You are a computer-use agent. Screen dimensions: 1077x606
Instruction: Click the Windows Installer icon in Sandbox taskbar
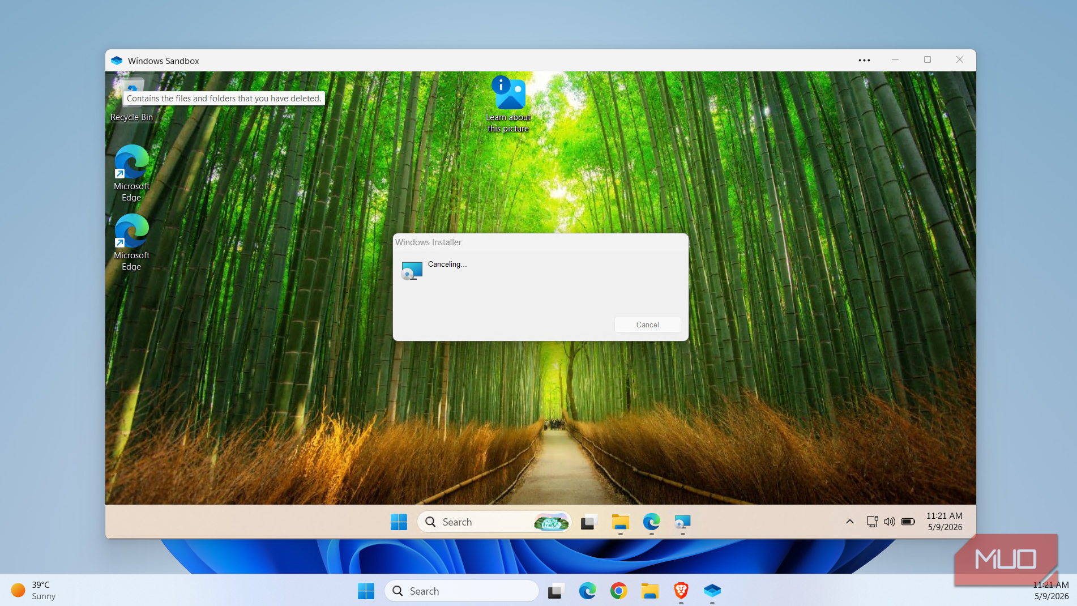point(683,522)
